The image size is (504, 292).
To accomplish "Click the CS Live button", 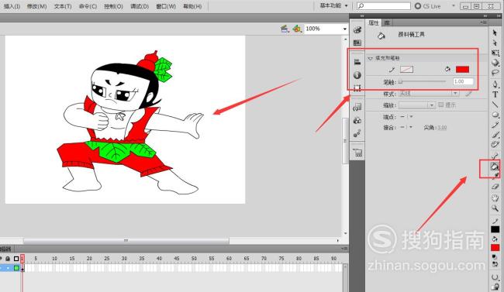I will coord(428,5).
